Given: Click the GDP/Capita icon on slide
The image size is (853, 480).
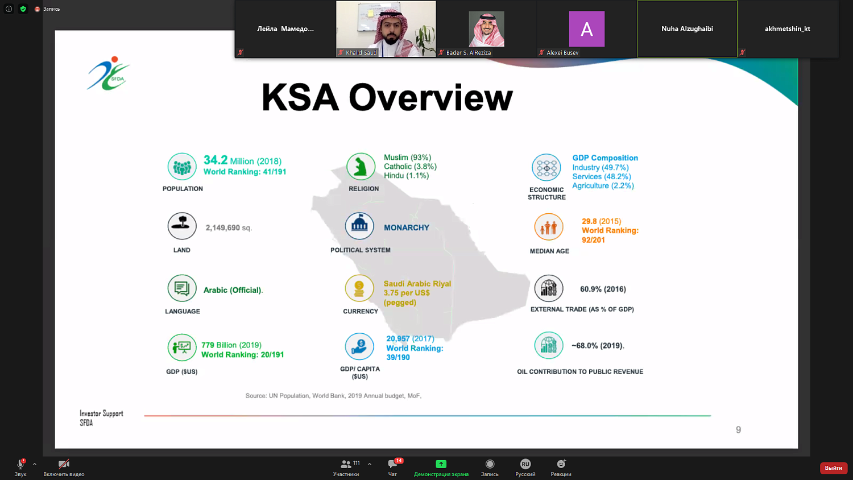Looking at the screenshot, I should pyautogui.click(x=359, y=346).
